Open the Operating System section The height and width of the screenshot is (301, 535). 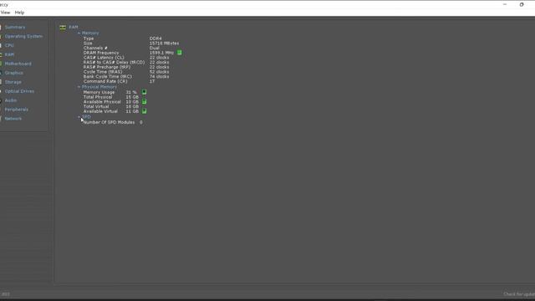click(23, 36)
